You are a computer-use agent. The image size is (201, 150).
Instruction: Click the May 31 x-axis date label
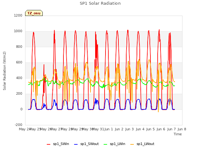pos(98,129)
